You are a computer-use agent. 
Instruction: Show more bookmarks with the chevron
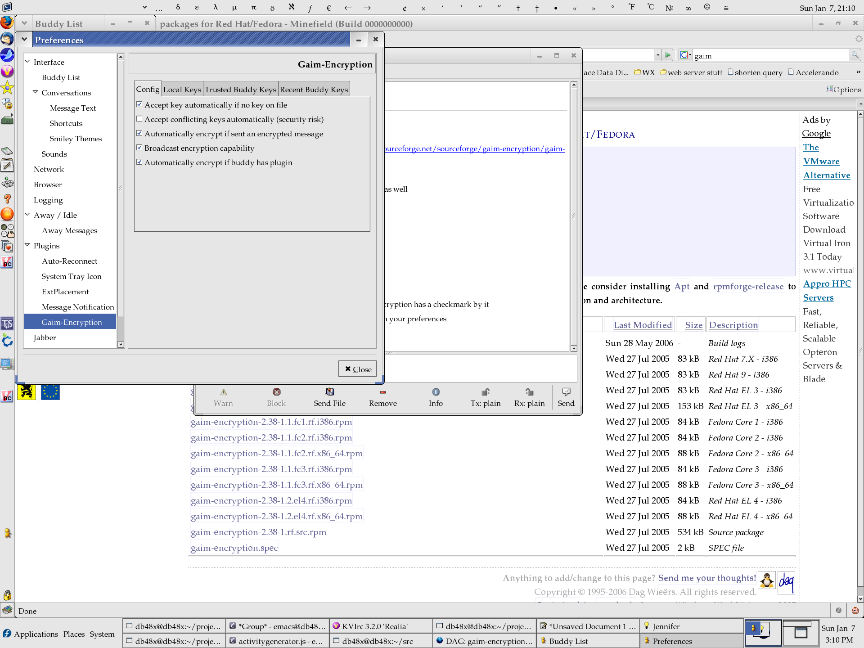[858, 72]
